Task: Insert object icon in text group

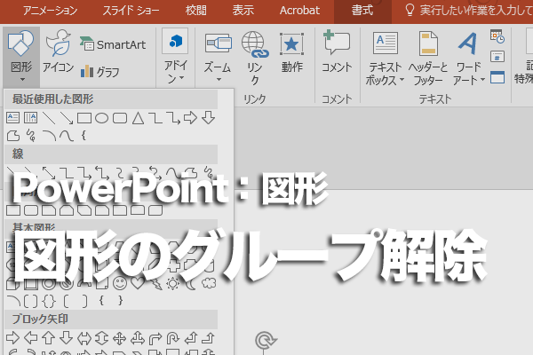Action: pyautogui.click(x=497, y=77)
